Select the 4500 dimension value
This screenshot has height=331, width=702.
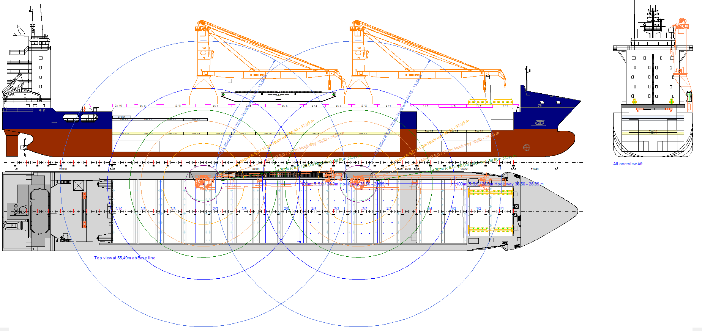pyautogui.click(x=407, y=169)
